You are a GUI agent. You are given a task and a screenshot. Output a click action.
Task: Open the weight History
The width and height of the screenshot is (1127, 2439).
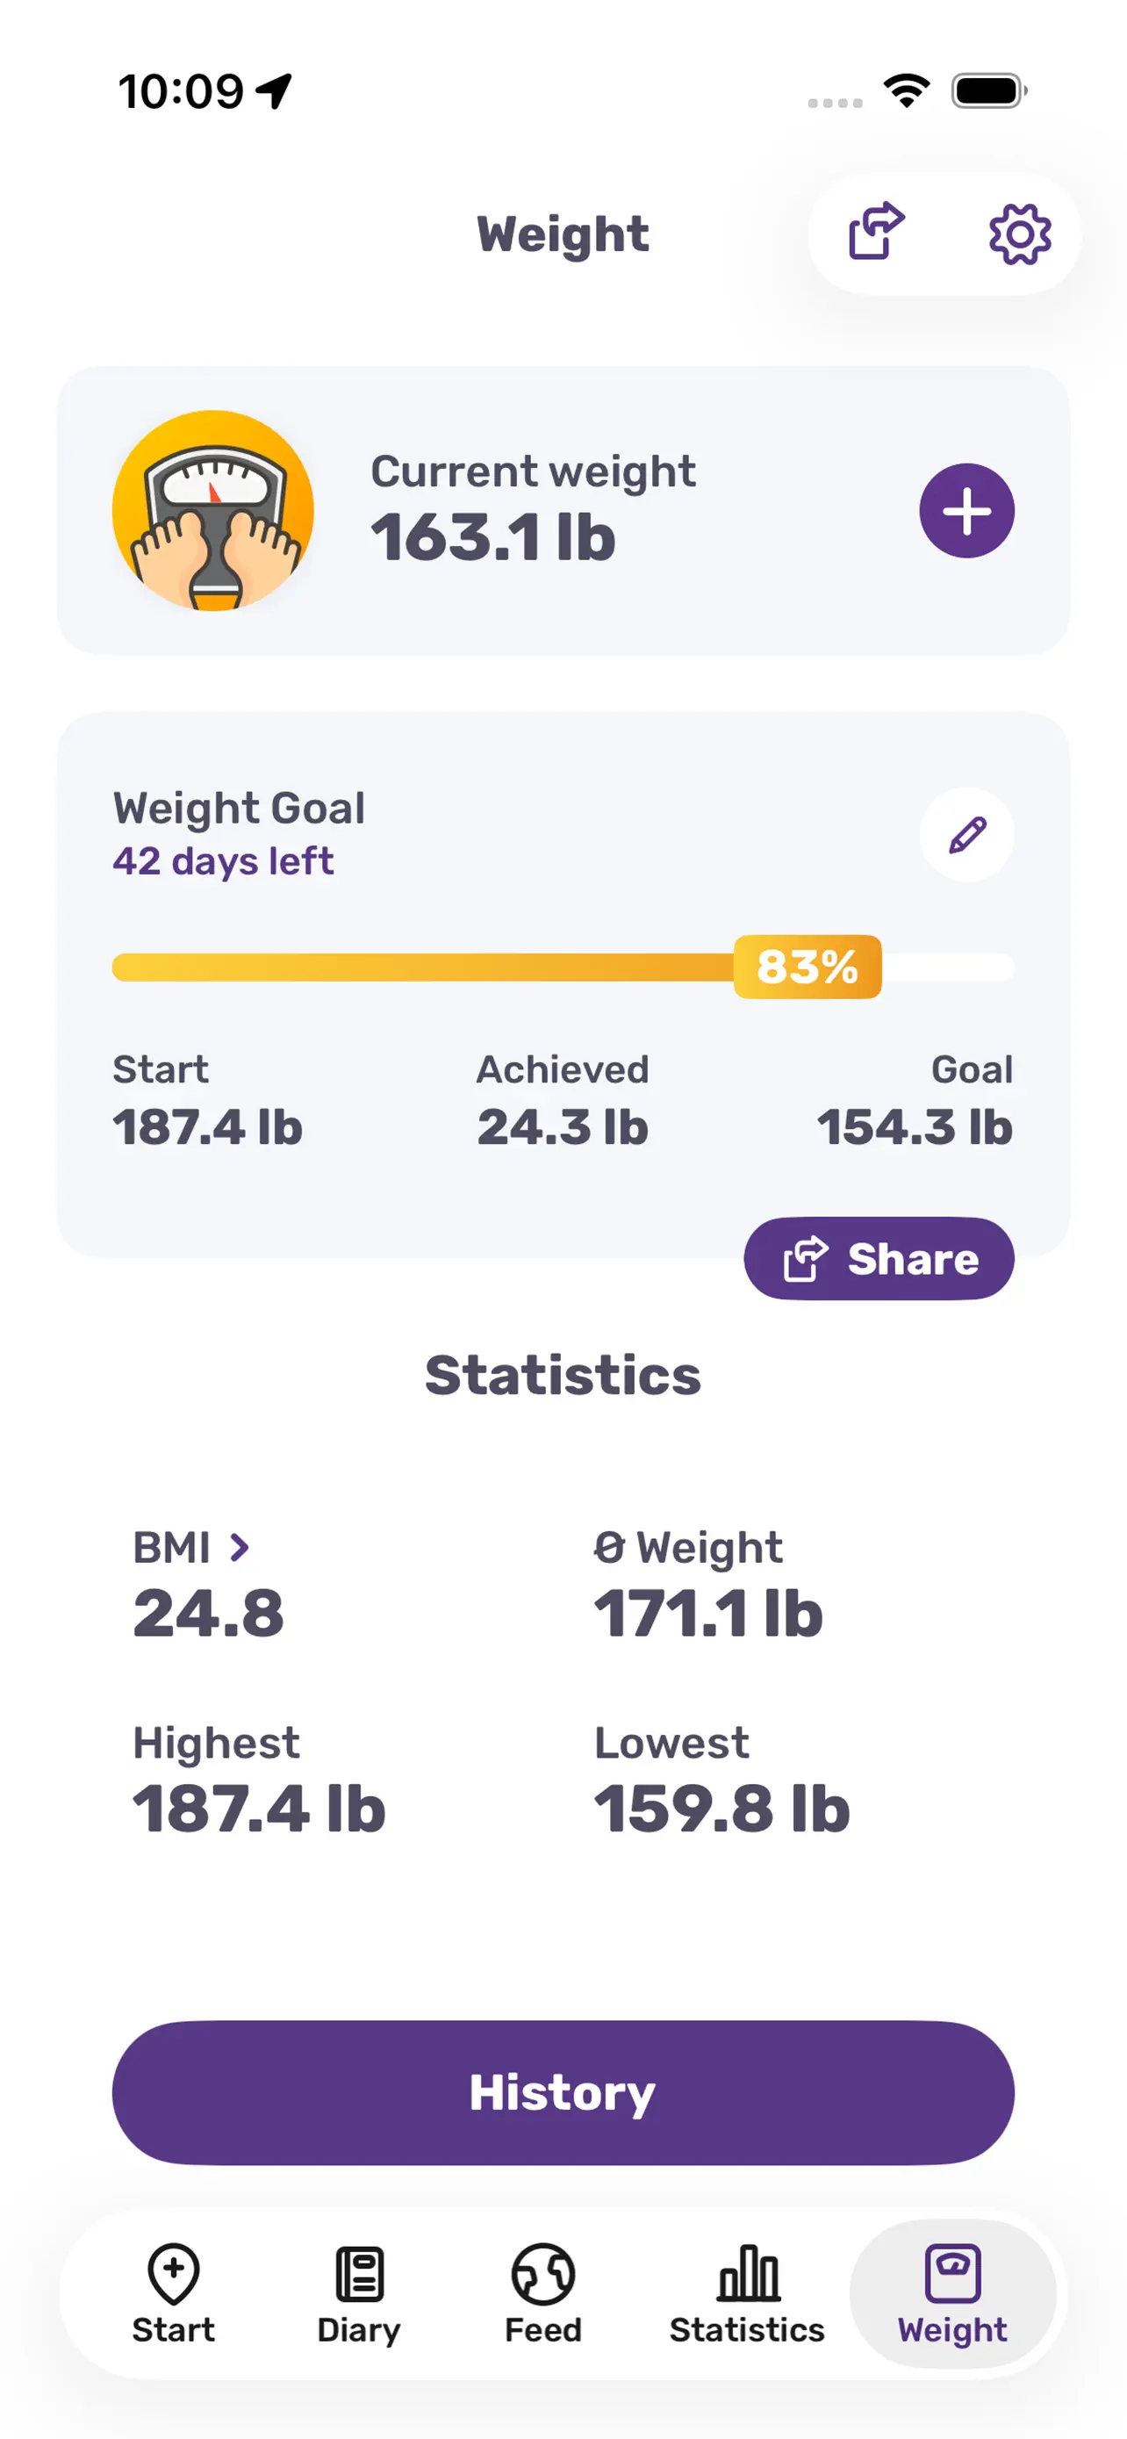pos(563,2092)
